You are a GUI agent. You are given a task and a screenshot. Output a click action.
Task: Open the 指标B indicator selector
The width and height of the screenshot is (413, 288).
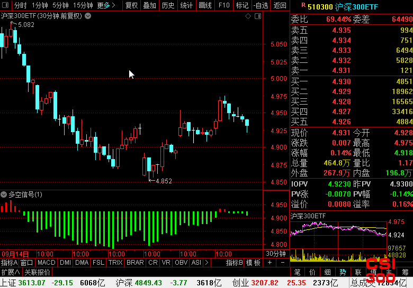234,263
